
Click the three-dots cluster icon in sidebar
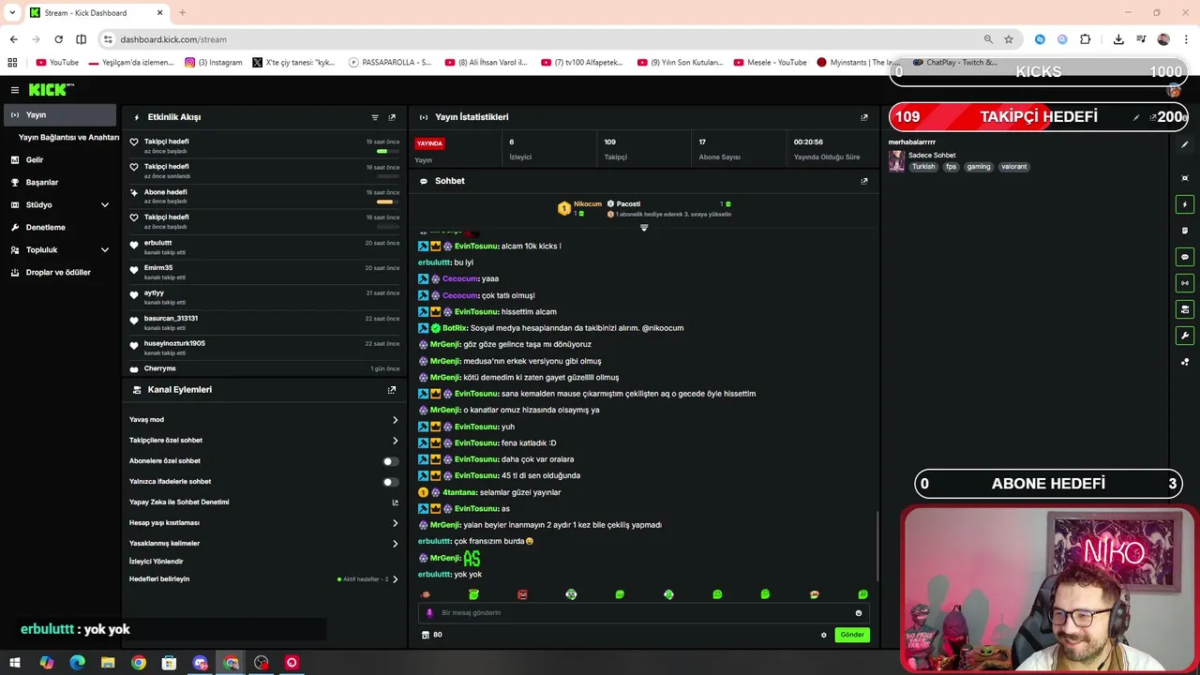[x=1185, y=362]
